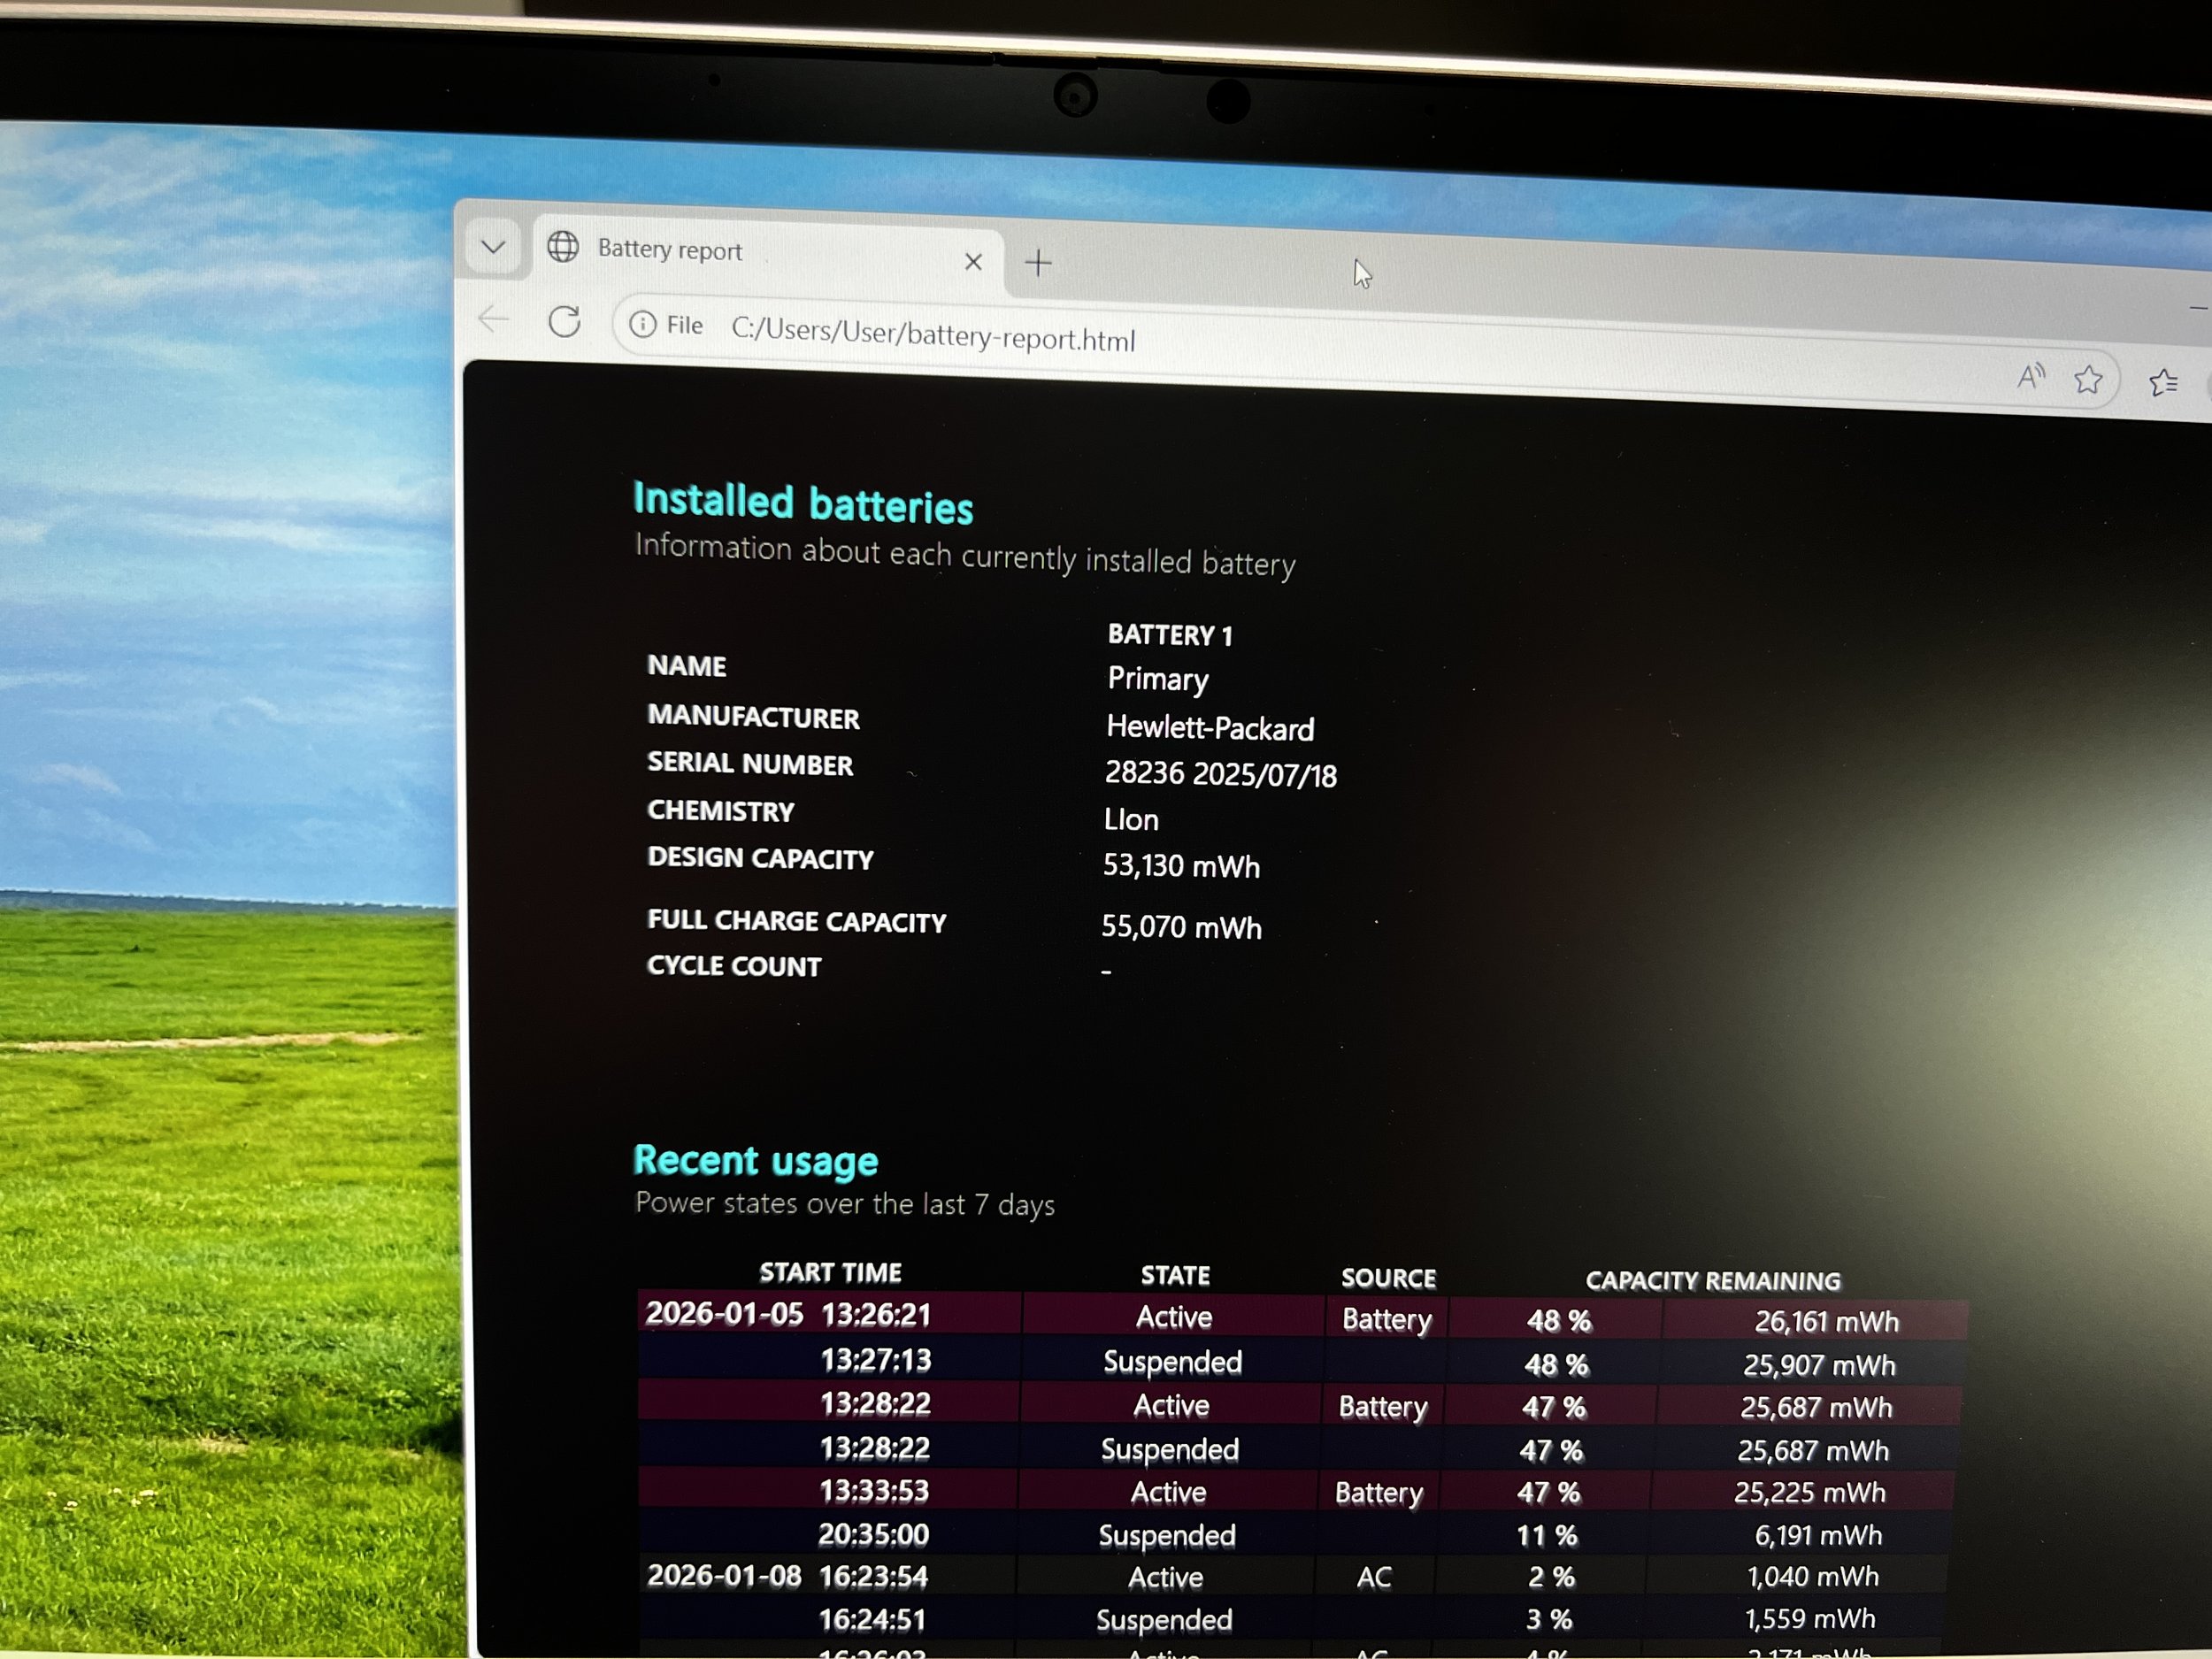Click the globe favicon on the tab
This screenshot has height=1659, width=2212.
point(563,246)
